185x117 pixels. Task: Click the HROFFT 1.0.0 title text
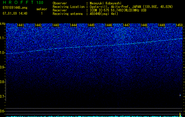click(23, 2)
